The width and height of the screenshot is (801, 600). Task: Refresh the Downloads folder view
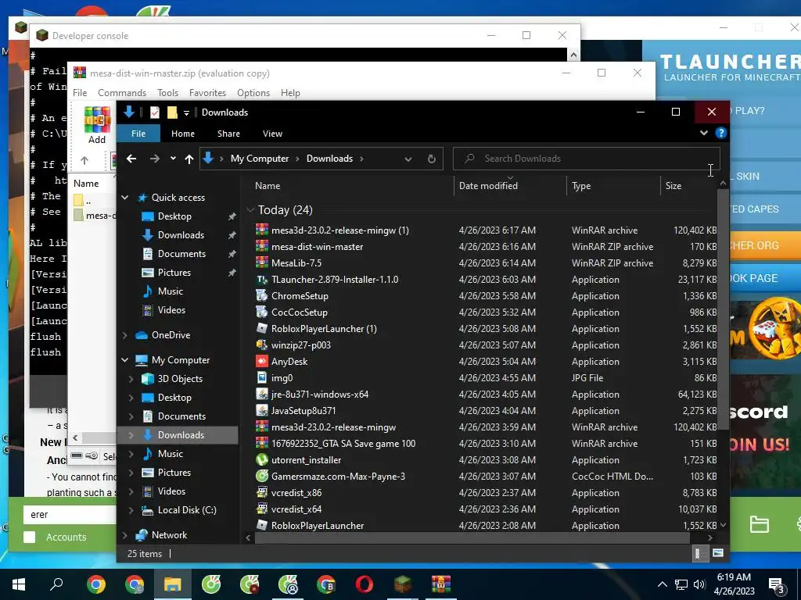tap(432, 159)
